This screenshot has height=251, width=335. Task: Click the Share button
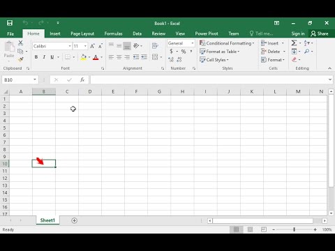pyautogui.click(x=320, y=33)
